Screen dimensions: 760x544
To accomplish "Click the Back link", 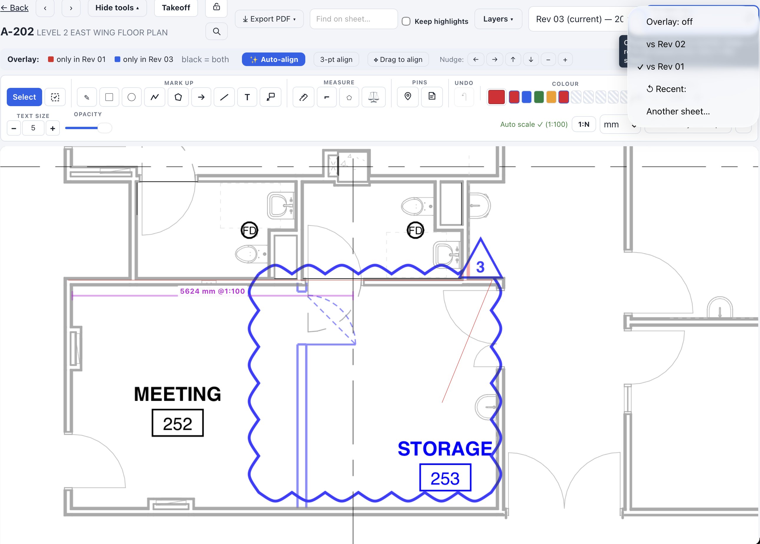I will pyautogui.click(x=14, y=7).
